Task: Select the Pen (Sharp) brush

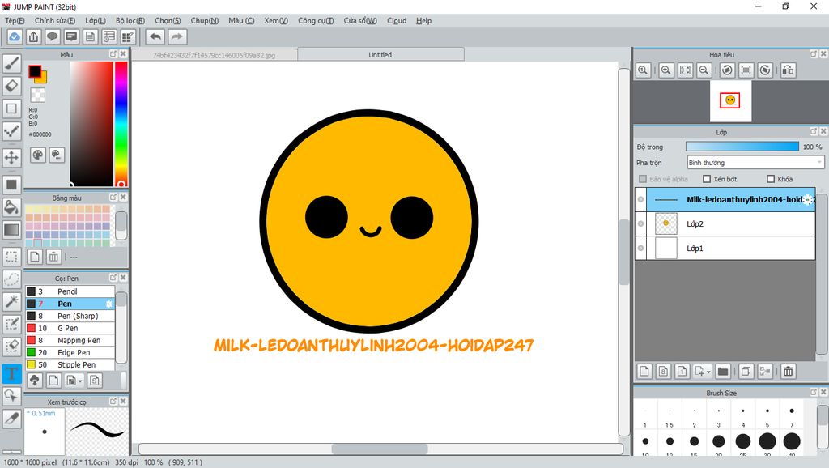Action: (x=70, y=316)
